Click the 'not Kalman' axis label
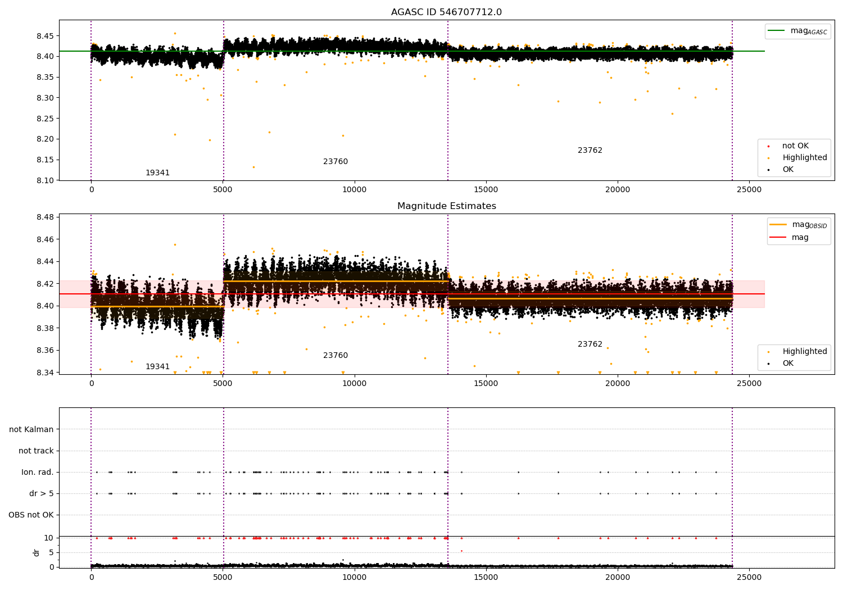Viewport: 843px width, 590px height. point(31,430)
